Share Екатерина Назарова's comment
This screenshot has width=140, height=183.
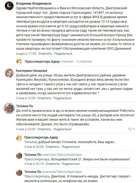click(62, 98)
